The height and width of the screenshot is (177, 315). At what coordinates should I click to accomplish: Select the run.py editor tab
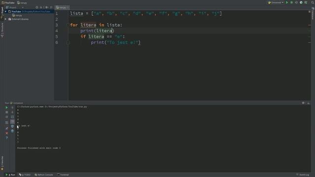(x=63, y=8)
